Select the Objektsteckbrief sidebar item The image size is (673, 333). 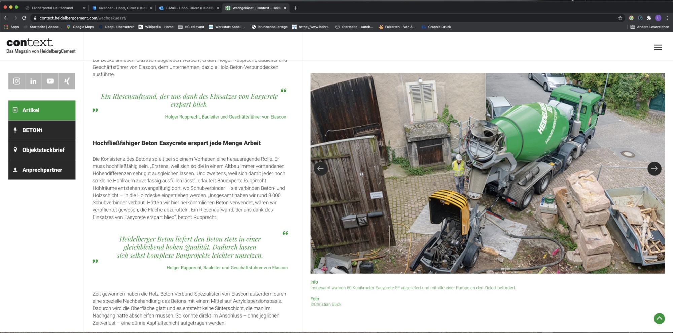(42, 150)
